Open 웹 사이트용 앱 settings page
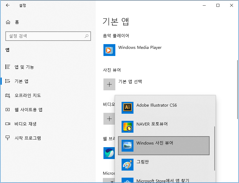Image resolution: width=239 pixels, height=183 pixels. 28,110
